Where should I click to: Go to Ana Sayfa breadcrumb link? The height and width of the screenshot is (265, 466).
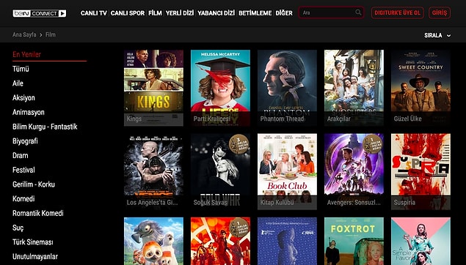[x=24, y=34]
